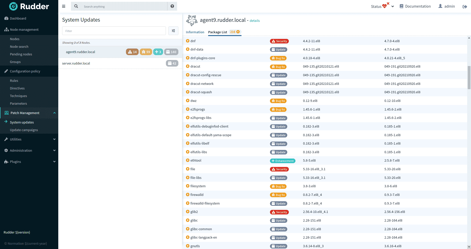471x249 pixels.
Task: Open Pending nodes page
Action: [21, 54]
